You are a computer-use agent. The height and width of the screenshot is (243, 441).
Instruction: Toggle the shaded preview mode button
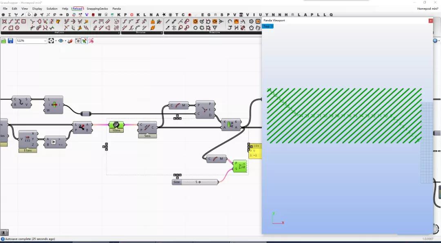85,41
